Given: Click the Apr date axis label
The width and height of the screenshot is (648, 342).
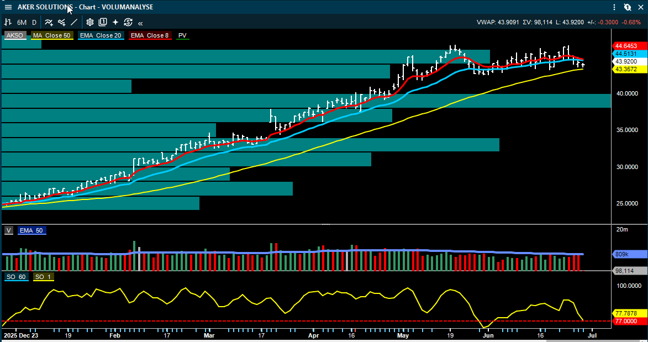Looking at the screenshot, I should pos(314,335).
